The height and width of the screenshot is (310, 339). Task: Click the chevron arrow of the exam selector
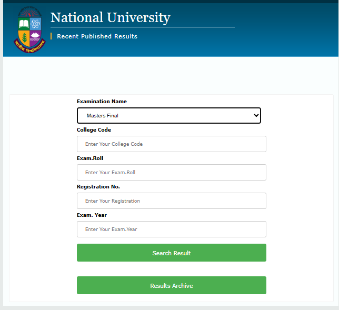256,115
